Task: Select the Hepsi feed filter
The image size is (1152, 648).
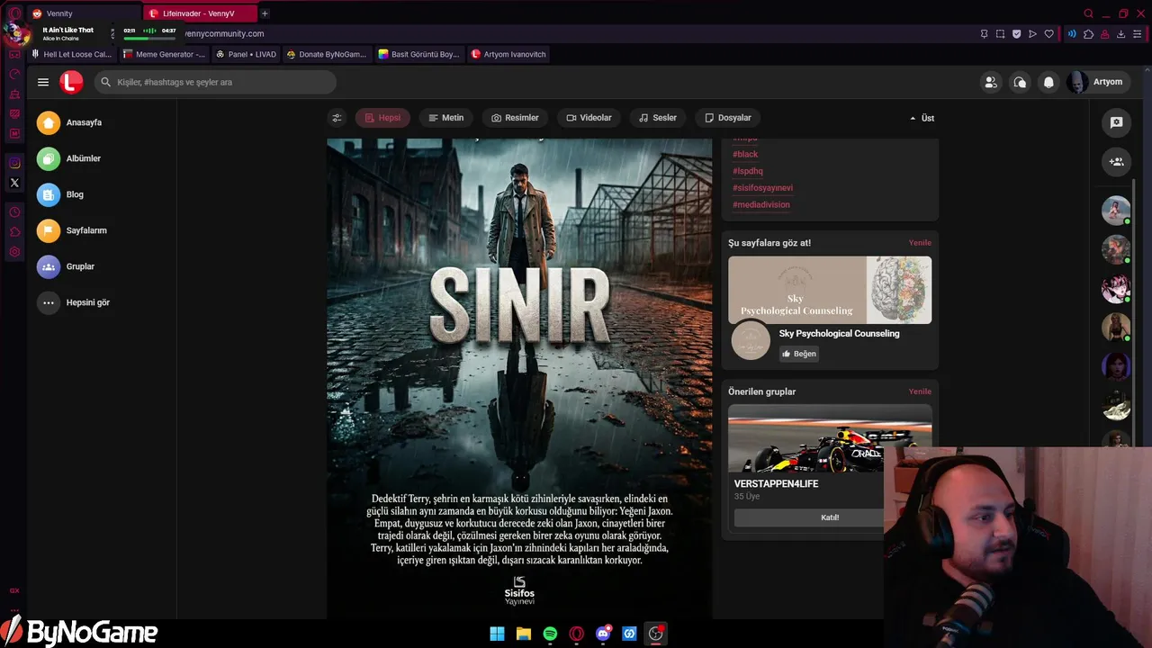Action: pyautogui.click(x=382, y=118)
